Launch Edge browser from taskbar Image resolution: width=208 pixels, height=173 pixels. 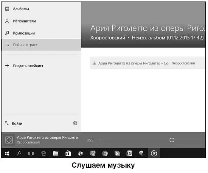coord(43,153)
